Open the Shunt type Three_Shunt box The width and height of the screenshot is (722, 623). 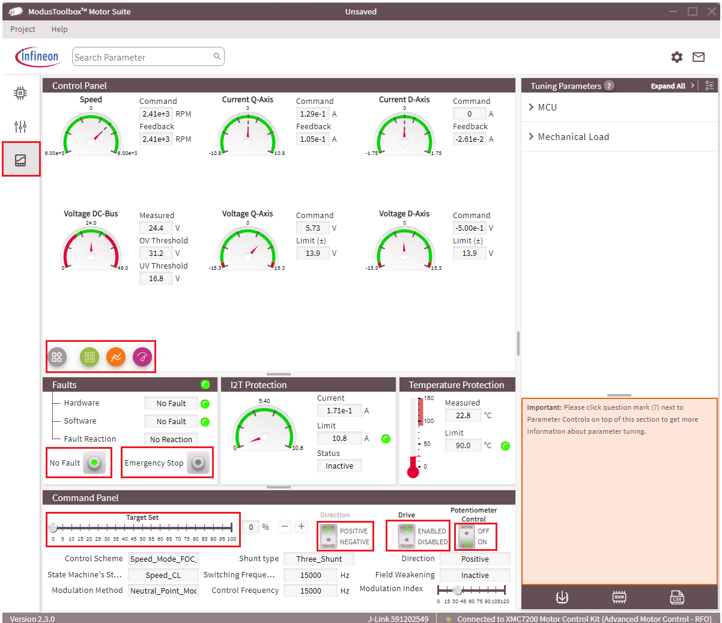pos(319,559)
